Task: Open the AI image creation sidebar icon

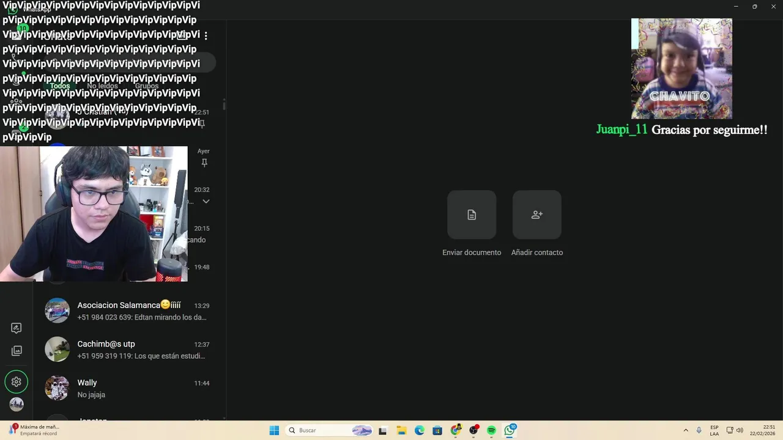Action: (17, 328)
